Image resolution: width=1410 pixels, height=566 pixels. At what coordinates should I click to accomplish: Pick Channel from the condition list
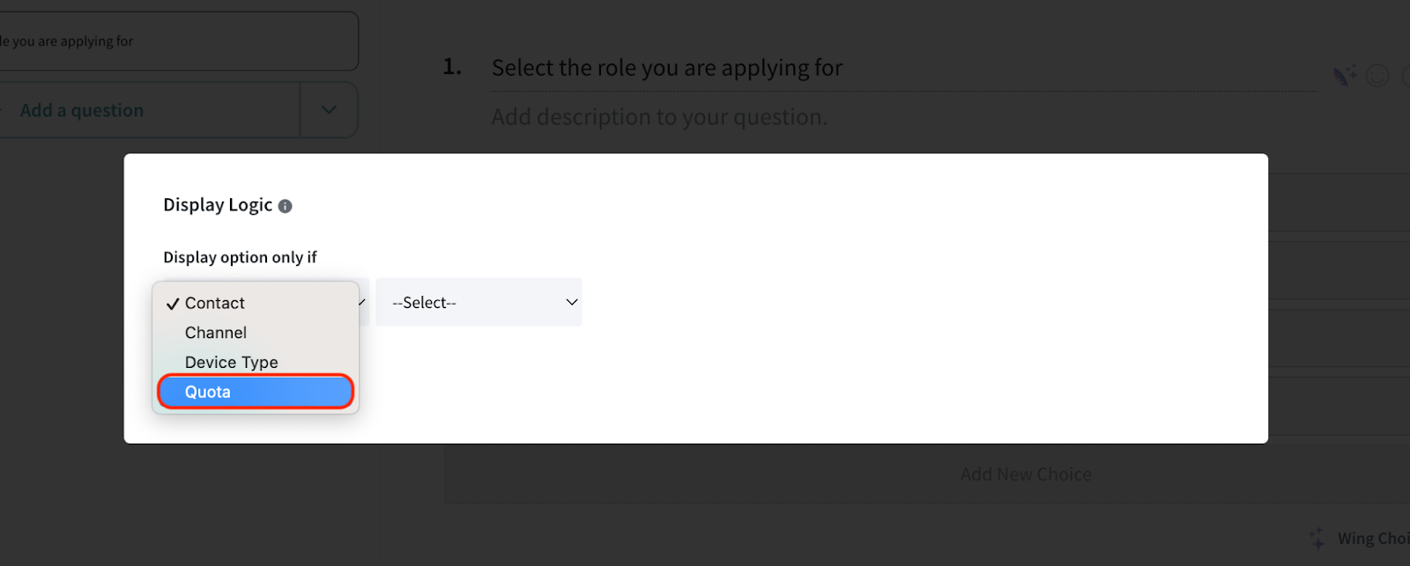click(x=216, y=333)
